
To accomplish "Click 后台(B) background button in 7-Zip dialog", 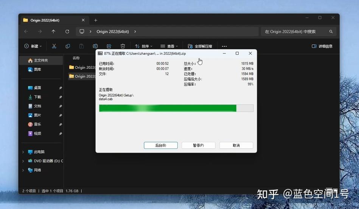I will point(161,146).
